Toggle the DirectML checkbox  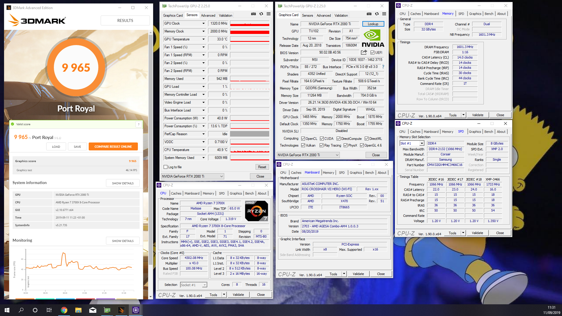tap(366, 139)
